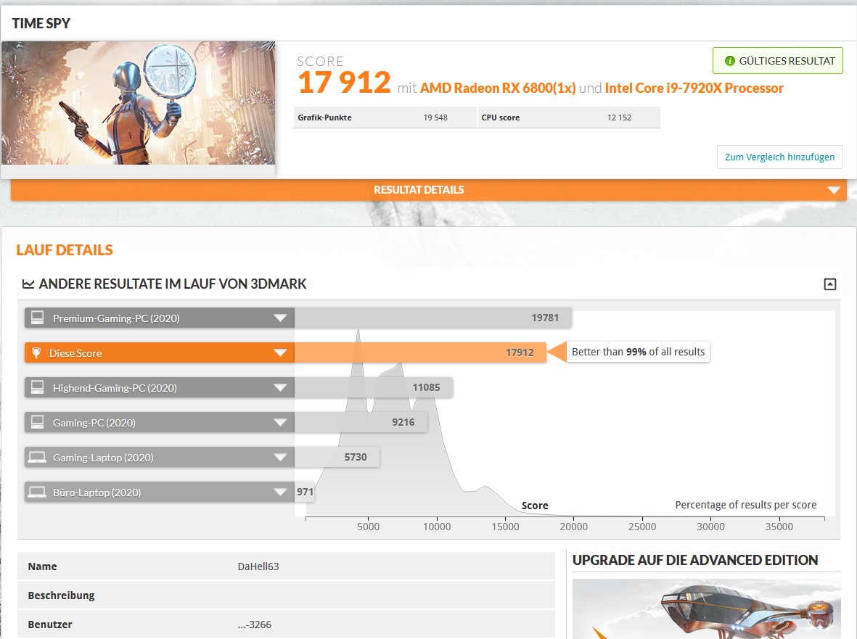Click the Gaming-PC score bar 9216

pos(361,422)
